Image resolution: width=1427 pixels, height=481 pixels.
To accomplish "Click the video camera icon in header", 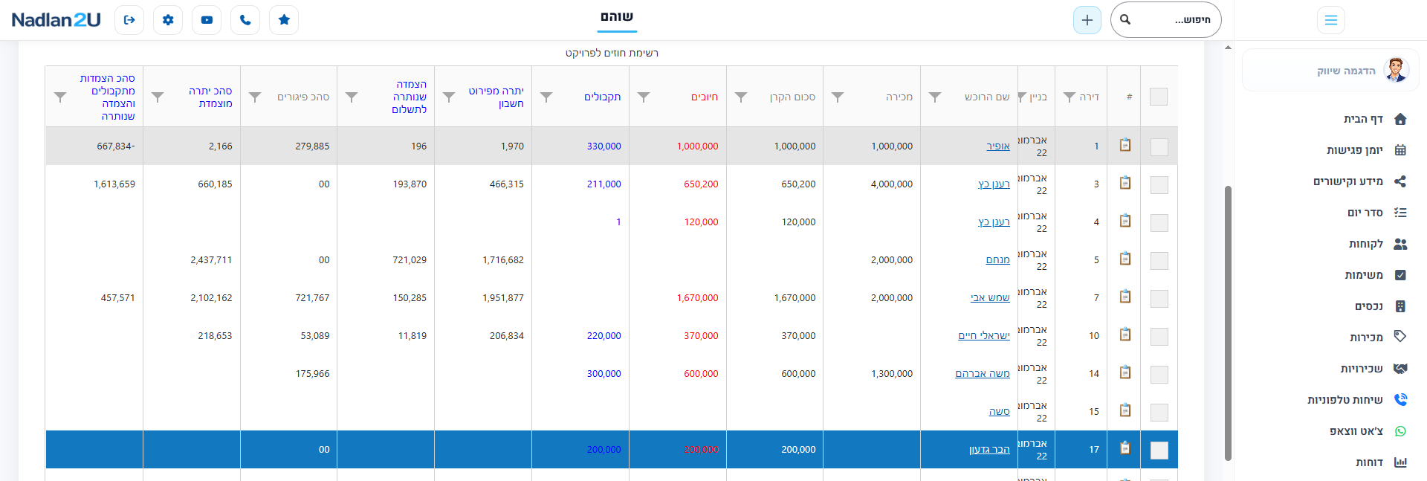I will (x=207, y=20).
